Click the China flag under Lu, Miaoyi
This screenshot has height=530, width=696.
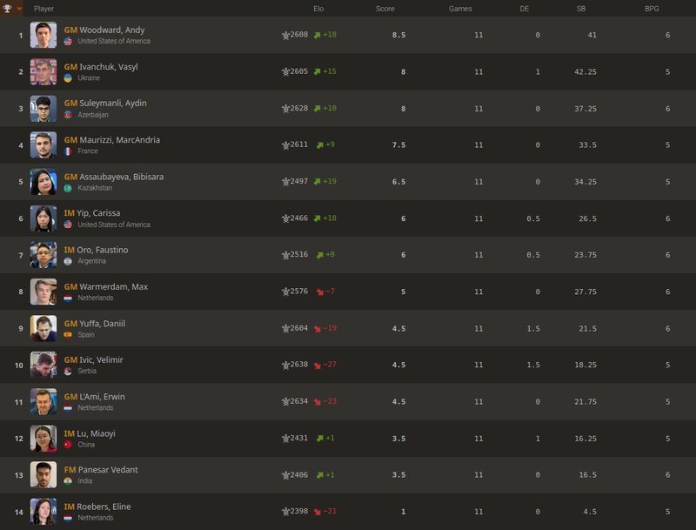pos(69,444)
